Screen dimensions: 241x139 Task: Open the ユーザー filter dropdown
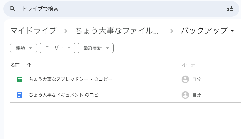(57, 48)
